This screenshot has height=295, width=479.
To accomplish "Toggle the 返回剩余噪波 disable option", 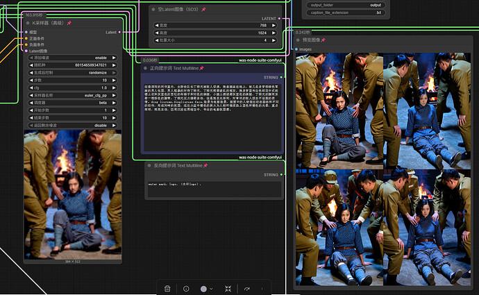I will [x=73, y=126].
